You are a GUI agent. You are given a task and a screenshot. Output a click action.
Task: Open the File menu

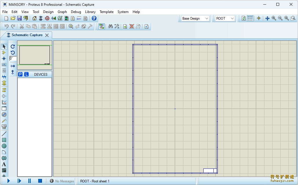(5, 12)
